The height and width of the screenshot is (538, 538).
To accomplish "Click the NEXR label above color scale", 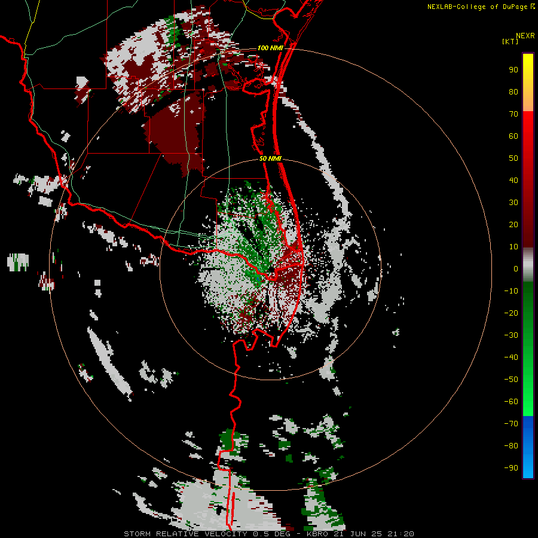I will 525,36.
